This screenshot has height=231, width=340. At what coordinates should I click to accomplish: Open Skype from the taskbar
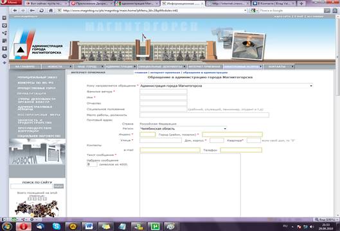tap(57, 227)
